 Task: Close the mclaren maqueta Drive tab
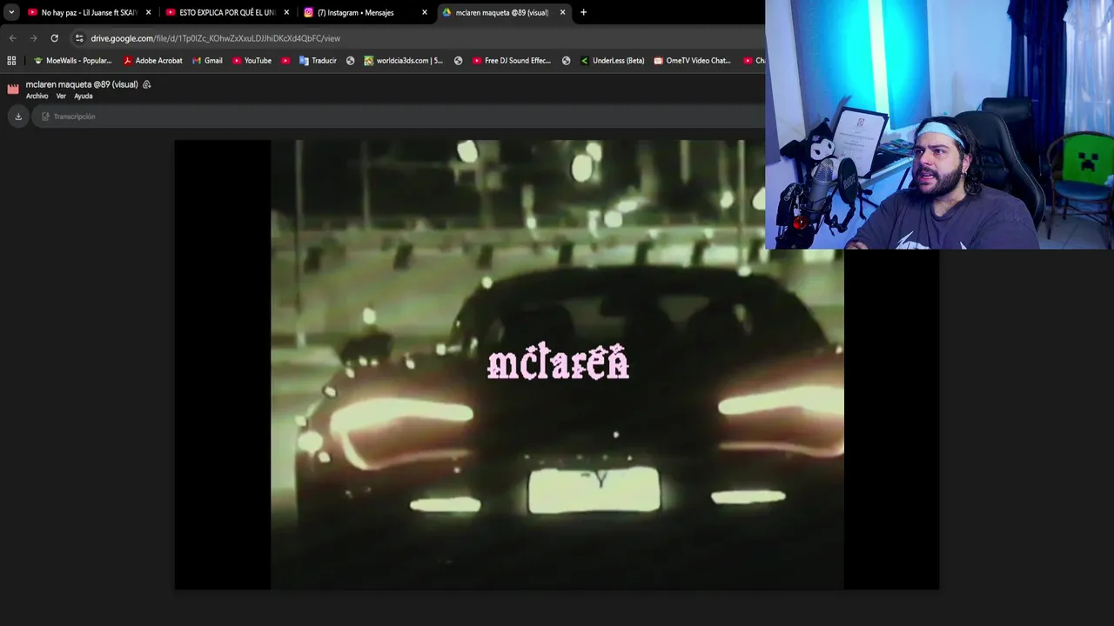(562, 12)
